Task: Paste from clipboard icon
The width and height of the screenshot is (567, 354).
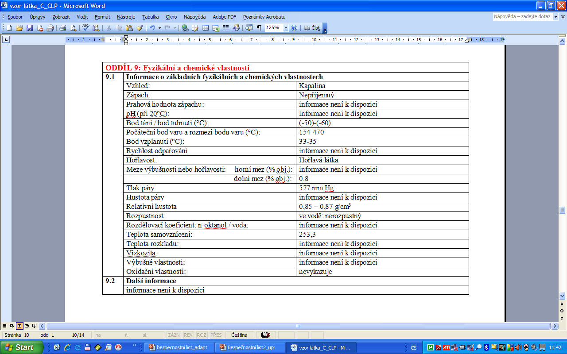Action: 129,28
